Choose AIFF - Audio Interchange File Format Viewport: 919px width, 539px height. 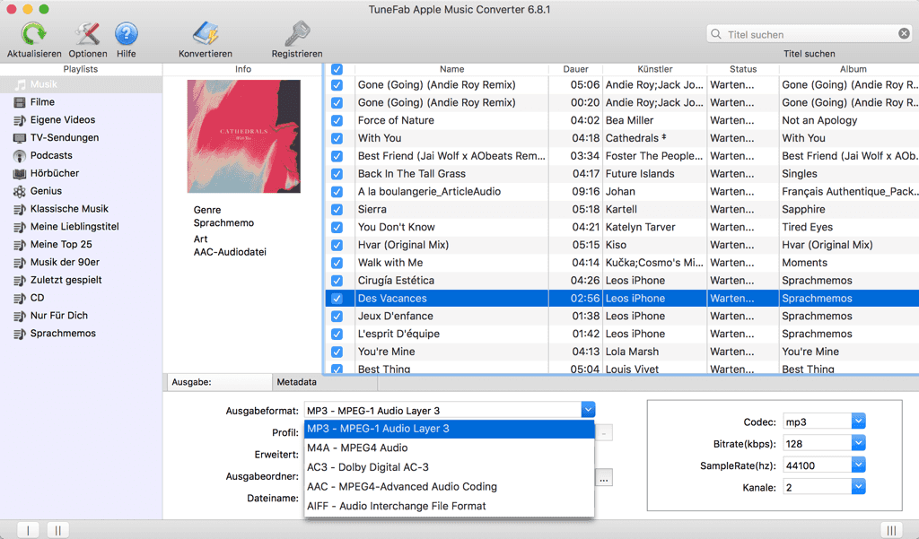pyautogui.click(x=450, y=506)
